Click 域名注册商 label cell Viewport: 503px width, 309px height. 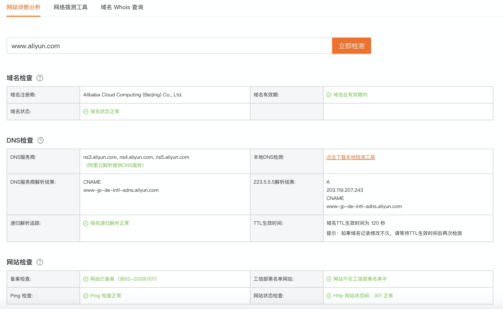[x=43, y=95]
